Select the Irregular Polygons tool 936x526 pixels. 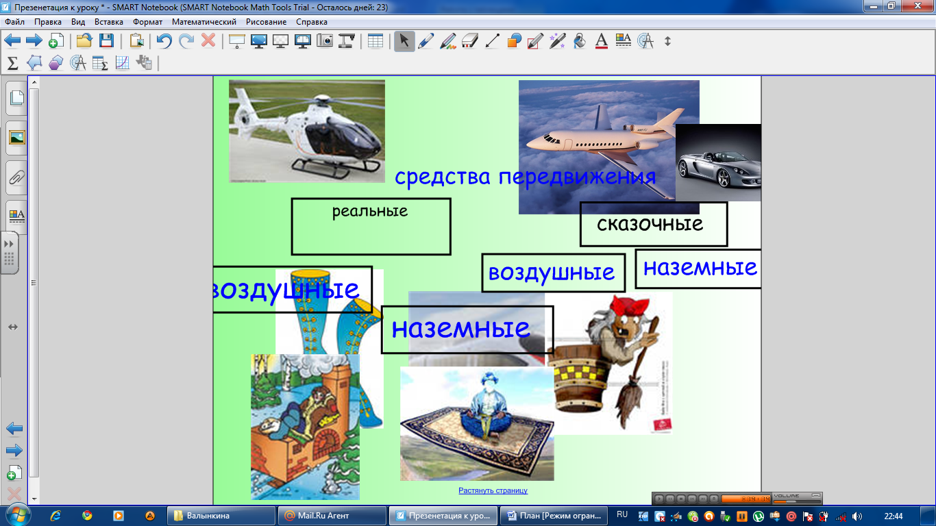pos(34,63)
